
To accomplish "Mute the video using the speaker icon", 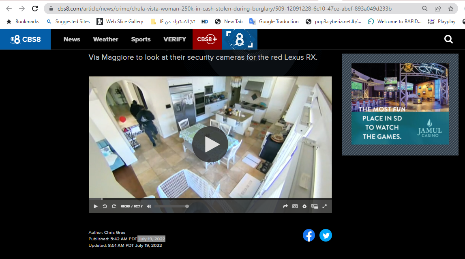I will pos(149,206).
